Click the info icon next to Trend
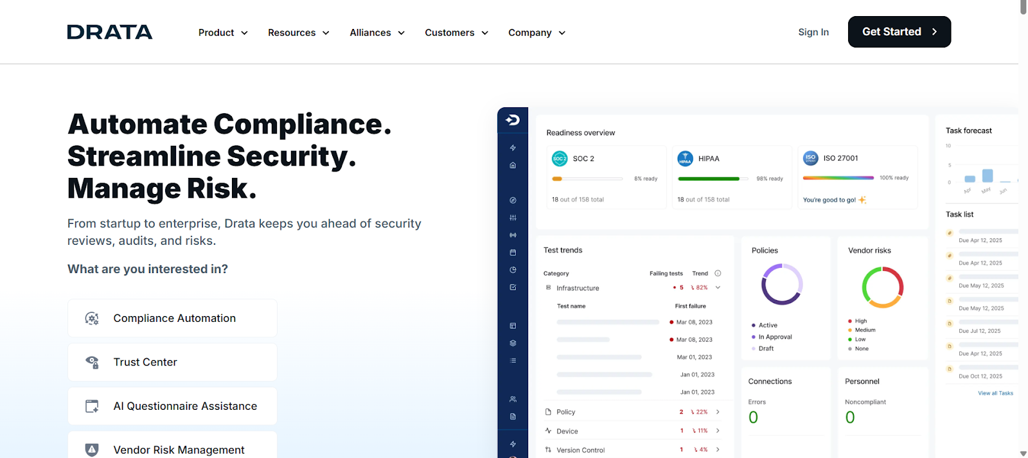The height and width of the screenshot is (458, 1028). coord(718,273)
